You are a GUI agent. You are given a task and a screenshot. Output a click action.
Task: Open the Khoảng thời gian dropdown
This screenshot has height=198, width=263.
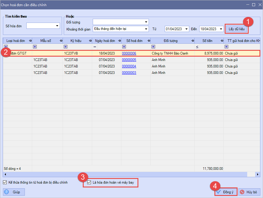pyautogui.click(x=146, y=29)
